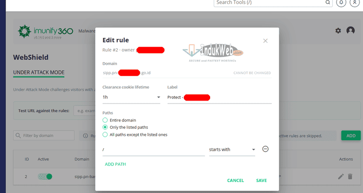The height and width of the screenshot is (193, 363).
Task: Click the info icon beside the filter
Action: click(86, 136)
